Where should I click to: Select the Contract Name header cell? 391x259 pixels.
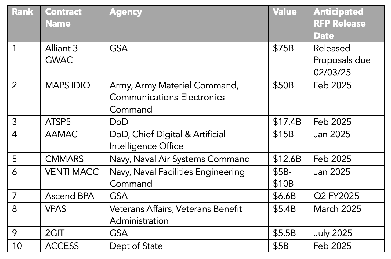pos(73,24)
